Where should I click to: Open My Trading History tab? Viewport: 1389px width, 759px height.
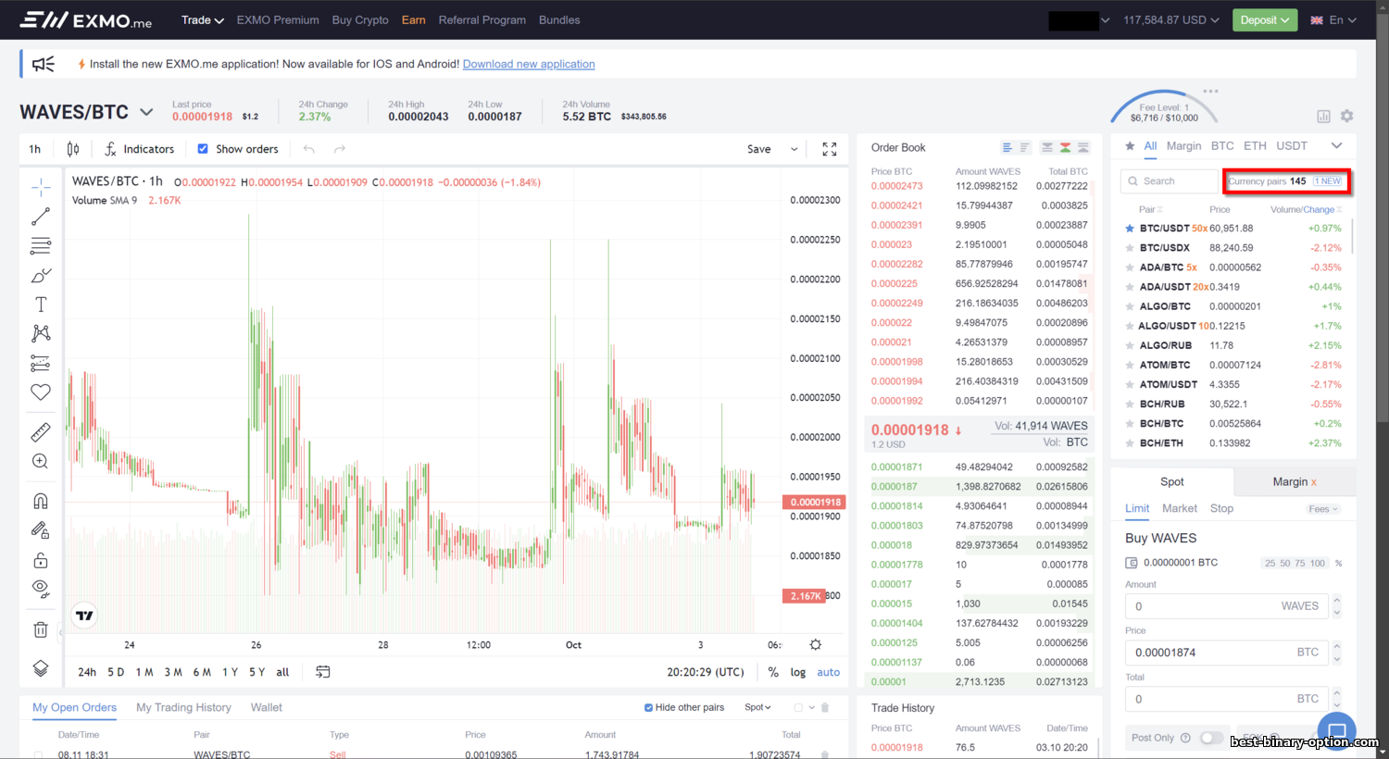(x=183, y=707)
